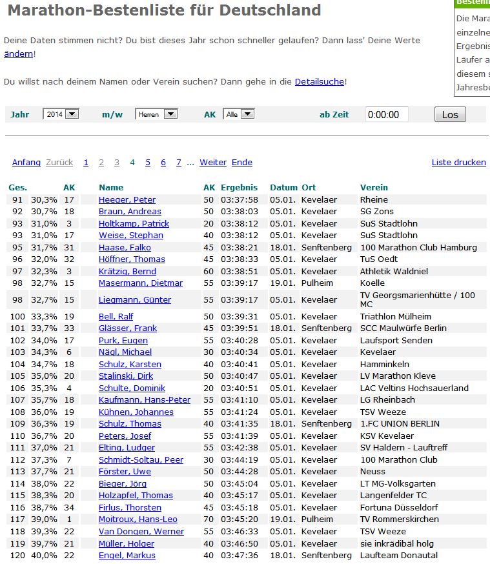Image resolution: width=490 pixels, height=564 pixels.
Task: Click the Zurück pagination link
Action: click(x=59, y=162)
